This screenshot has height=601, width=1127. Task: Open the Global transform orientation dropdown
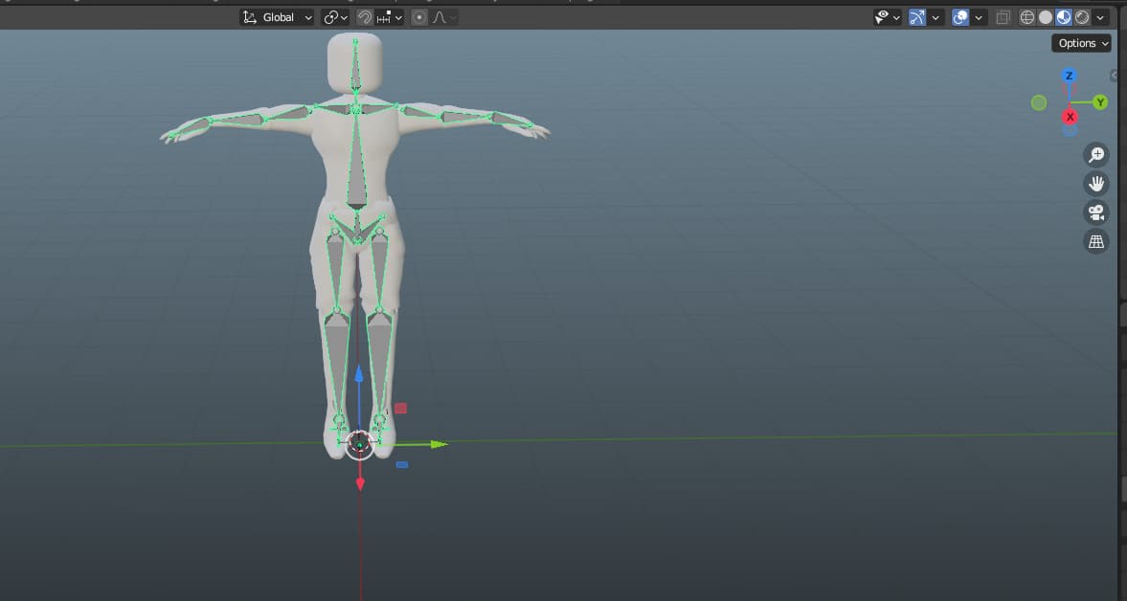277,17
